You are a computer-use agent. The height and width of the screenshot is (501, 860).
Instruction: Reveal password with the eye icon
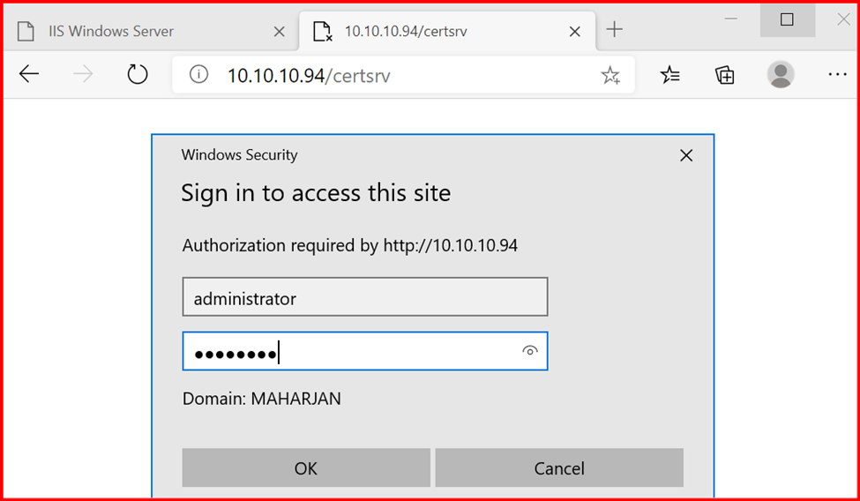point(529,351)
